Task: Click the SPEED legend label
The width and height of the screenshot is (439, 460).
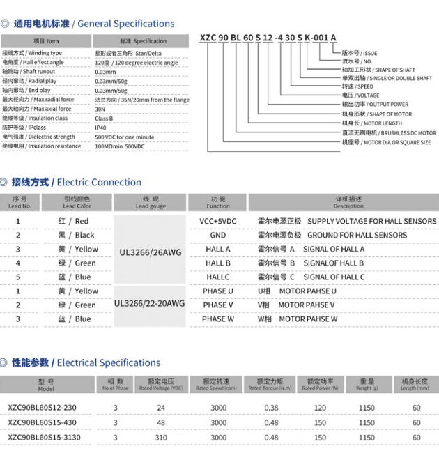Action: pos(357,86)
